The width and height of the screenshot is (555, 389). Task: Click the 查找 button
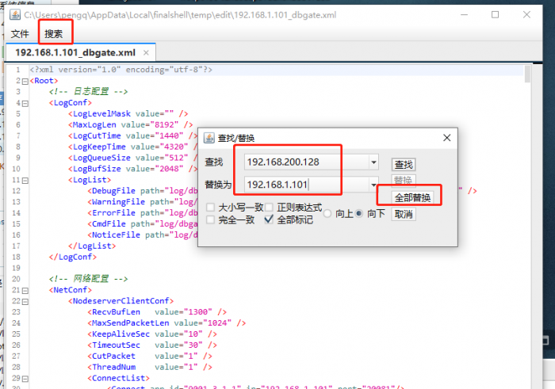(404, 165)
